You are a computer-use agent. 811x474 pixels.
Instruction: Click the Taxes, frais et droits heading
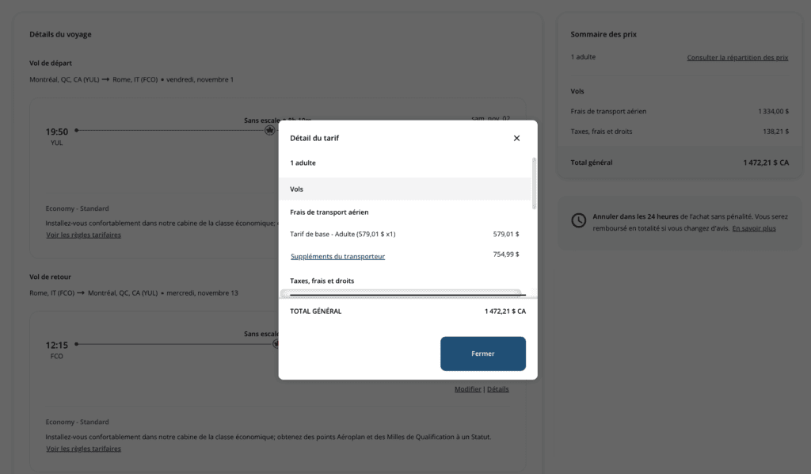(322, 281)
